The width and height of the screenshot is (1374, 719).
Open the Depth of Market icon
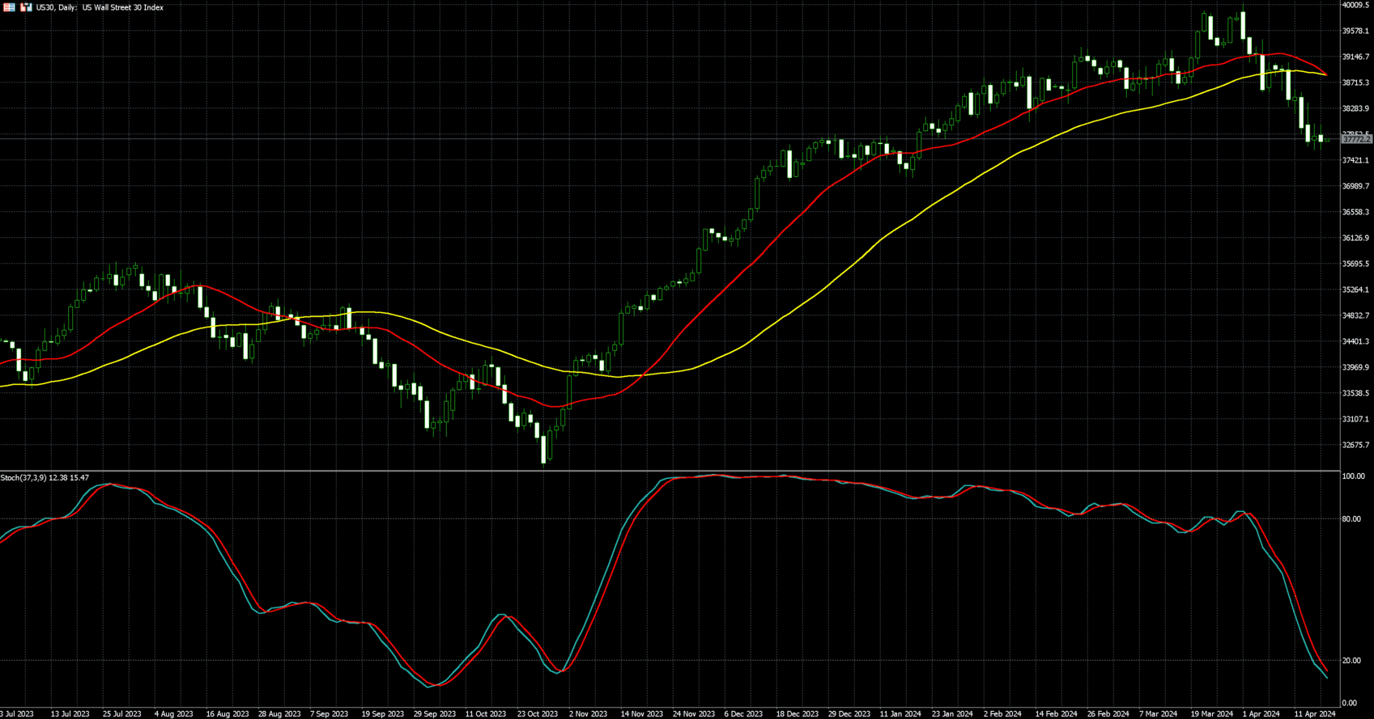coord(26,7)
